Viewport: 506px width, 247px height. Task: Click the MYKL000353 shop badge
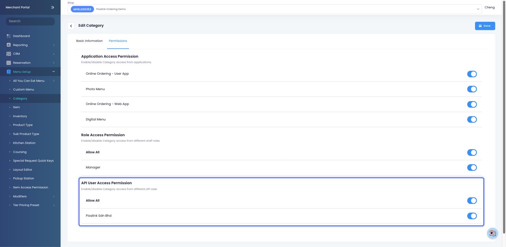coord(82,9)
